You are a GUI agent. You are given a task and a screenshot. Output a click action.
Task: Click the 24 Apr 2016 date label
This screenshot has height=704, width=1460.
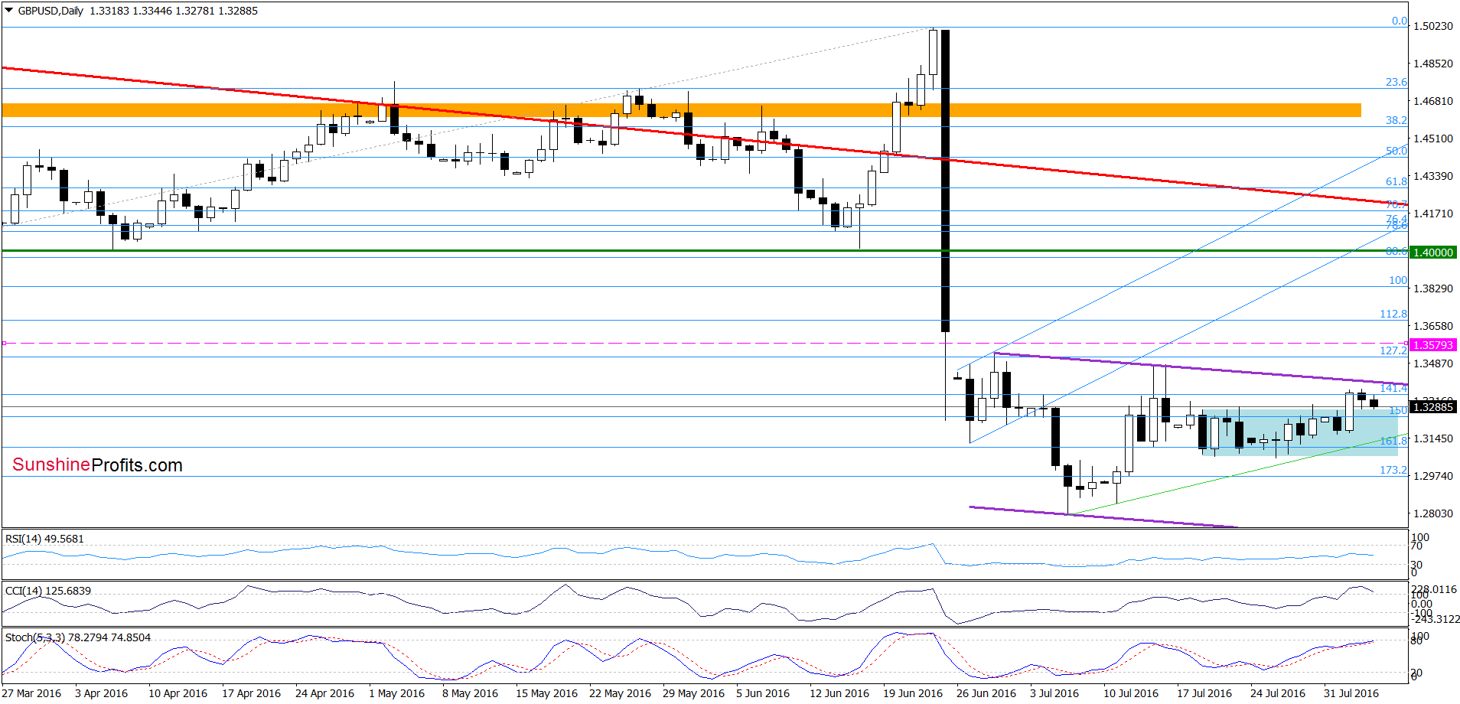pos(324,693)
